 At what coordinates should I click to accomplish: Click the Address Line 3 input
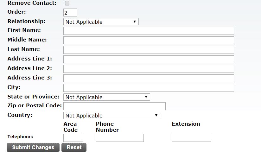149,78
